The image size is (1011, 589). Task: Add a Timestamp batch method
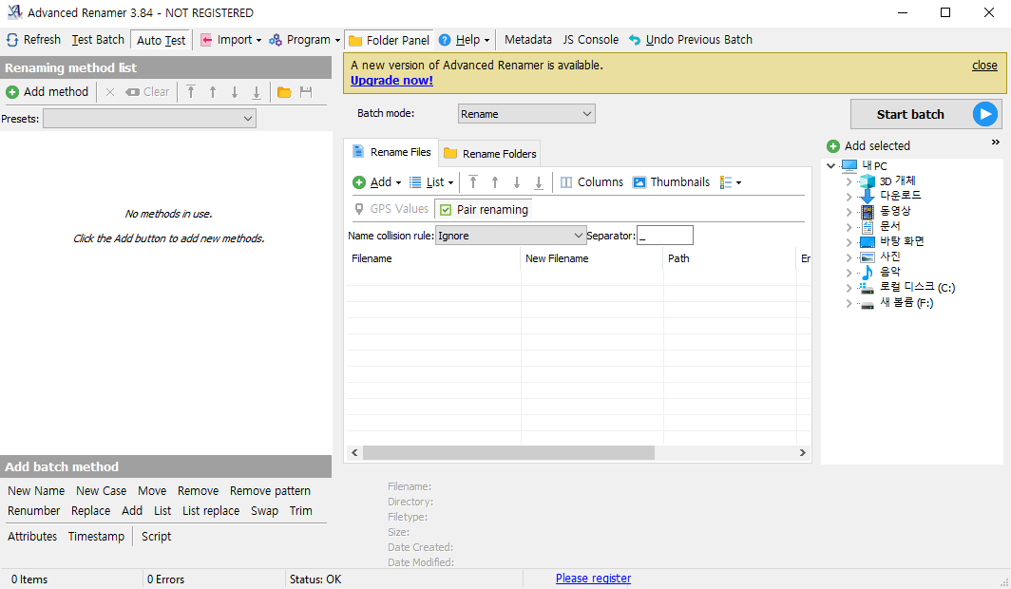[x=96, y=537]
